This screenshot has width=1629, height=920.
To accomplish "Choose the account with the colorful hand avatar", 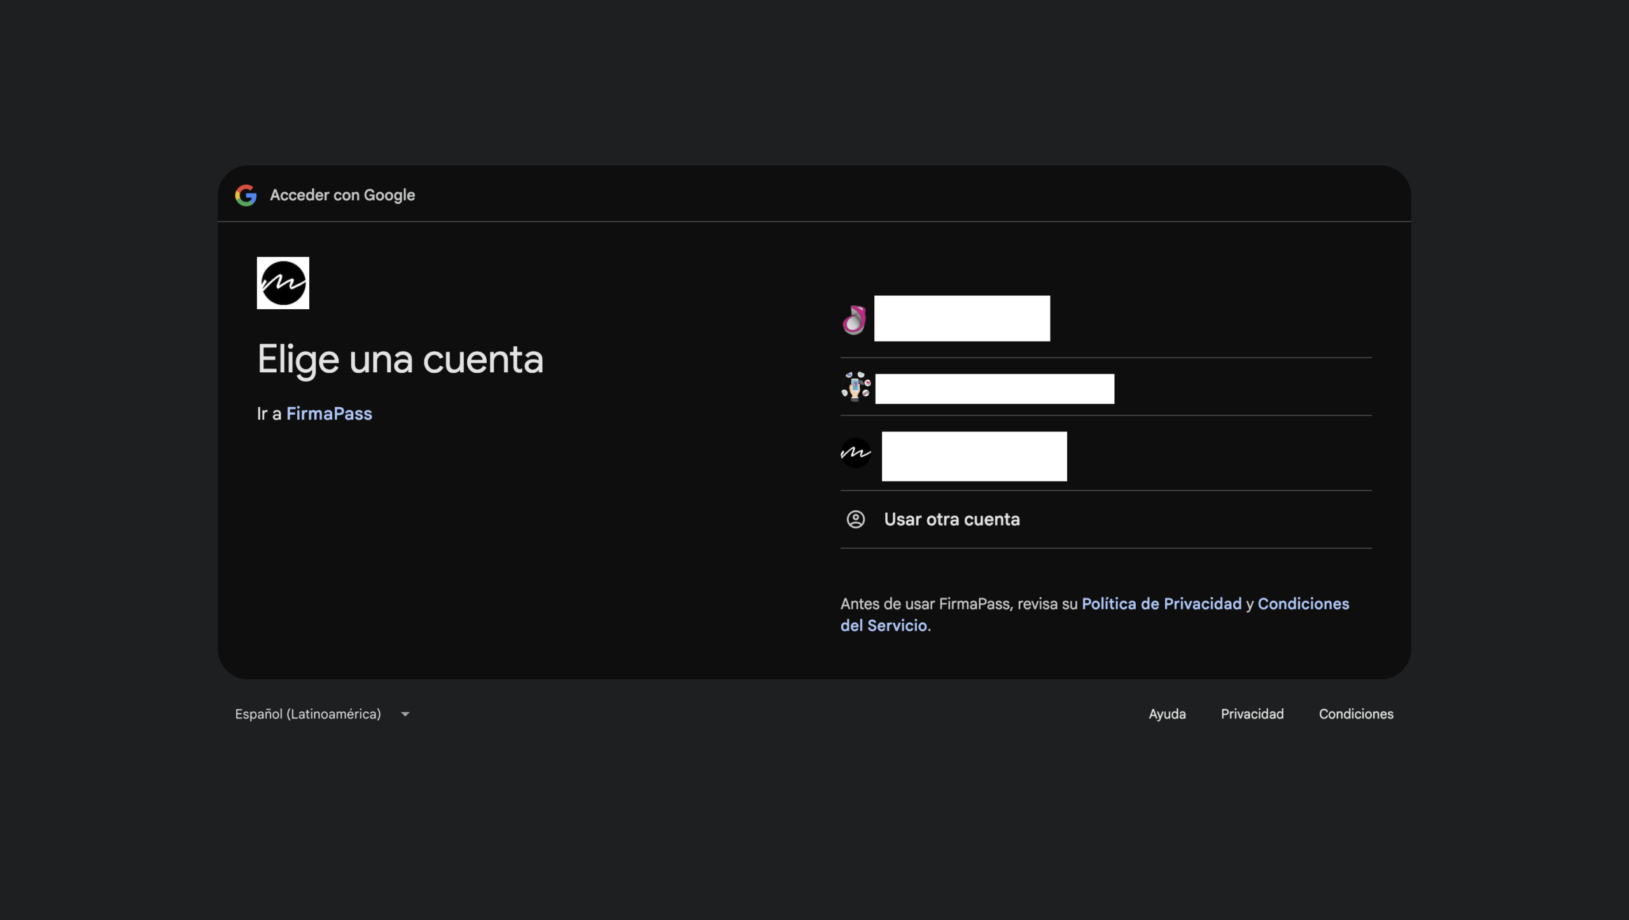I will click(1106, 387).
